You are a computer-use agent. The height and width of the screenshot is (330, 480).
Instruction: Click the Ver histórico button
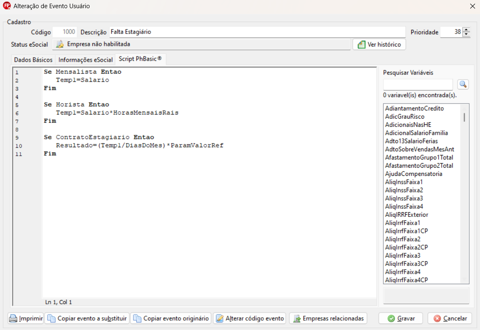point(379,45)
